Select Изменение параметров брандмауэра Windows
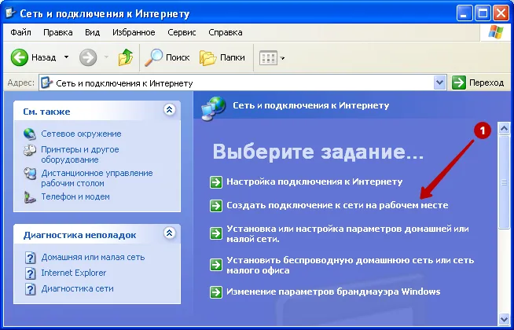 [x=333, y=291]
